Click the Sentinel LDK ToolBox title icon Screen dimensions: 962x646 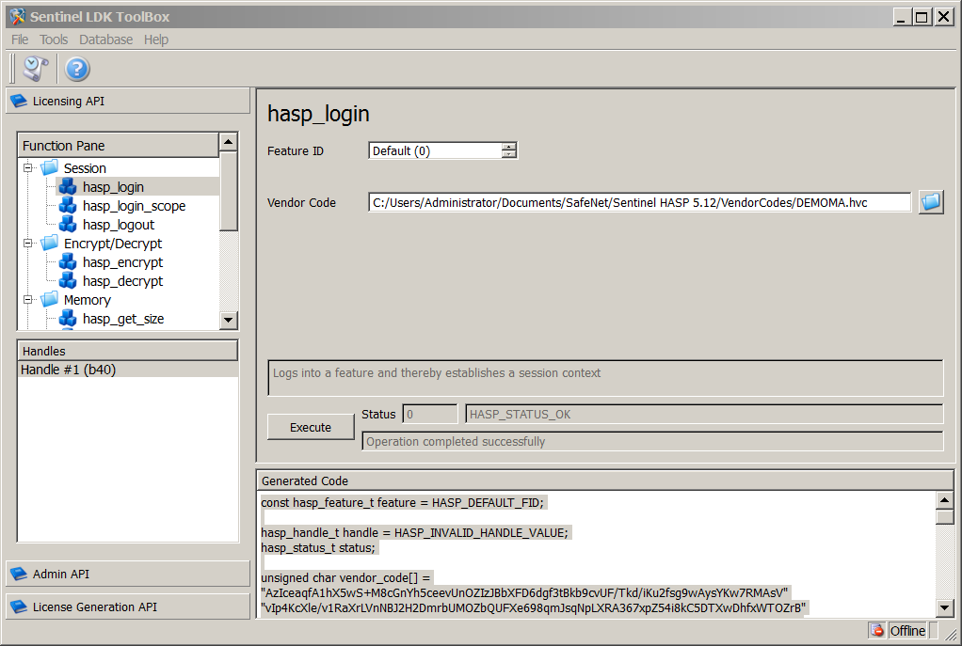click(x=17, y=17)
